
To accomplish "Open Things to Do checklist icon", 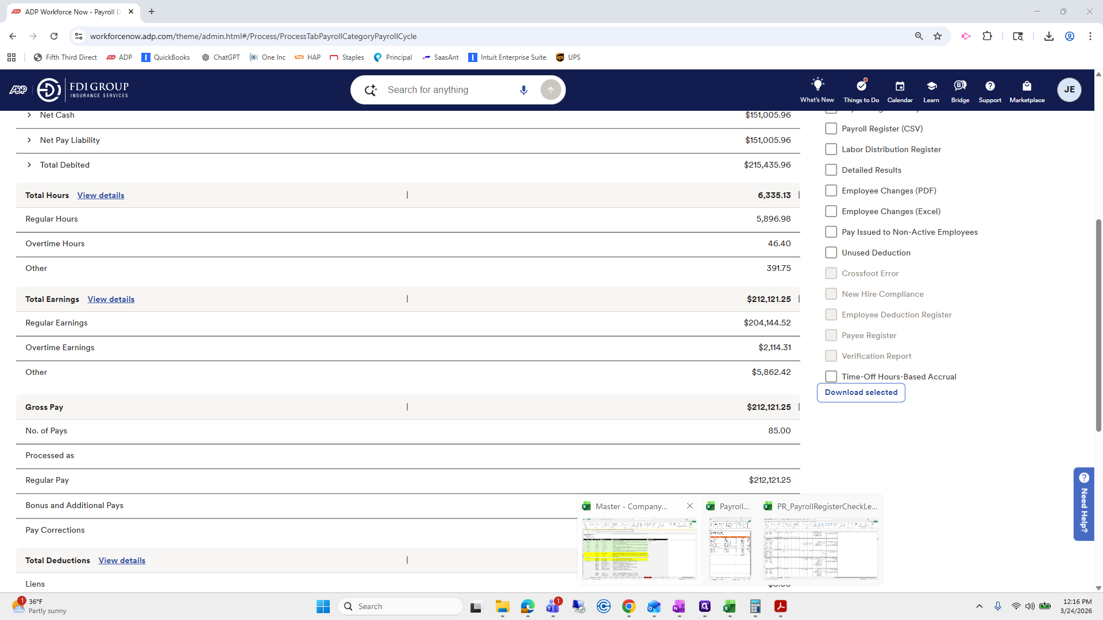I will pos(861,86).
